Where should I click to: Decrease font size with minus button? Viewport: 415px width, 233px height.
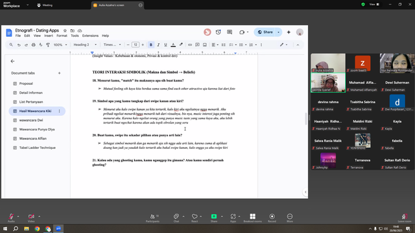(128, 45)
